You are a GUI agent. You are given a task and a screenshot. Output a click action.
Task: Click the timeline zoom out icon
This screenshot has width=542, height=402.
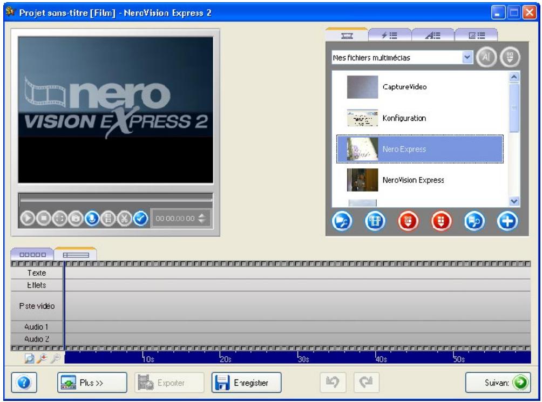point(55,358)
